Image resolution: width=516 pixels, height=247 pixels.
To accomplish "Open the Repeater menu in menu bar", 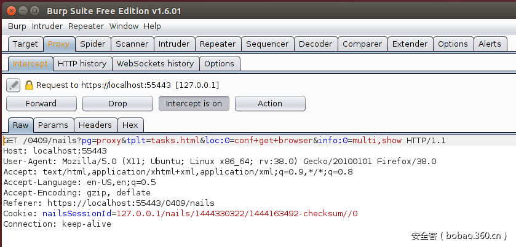I will [x=86, y=26].
